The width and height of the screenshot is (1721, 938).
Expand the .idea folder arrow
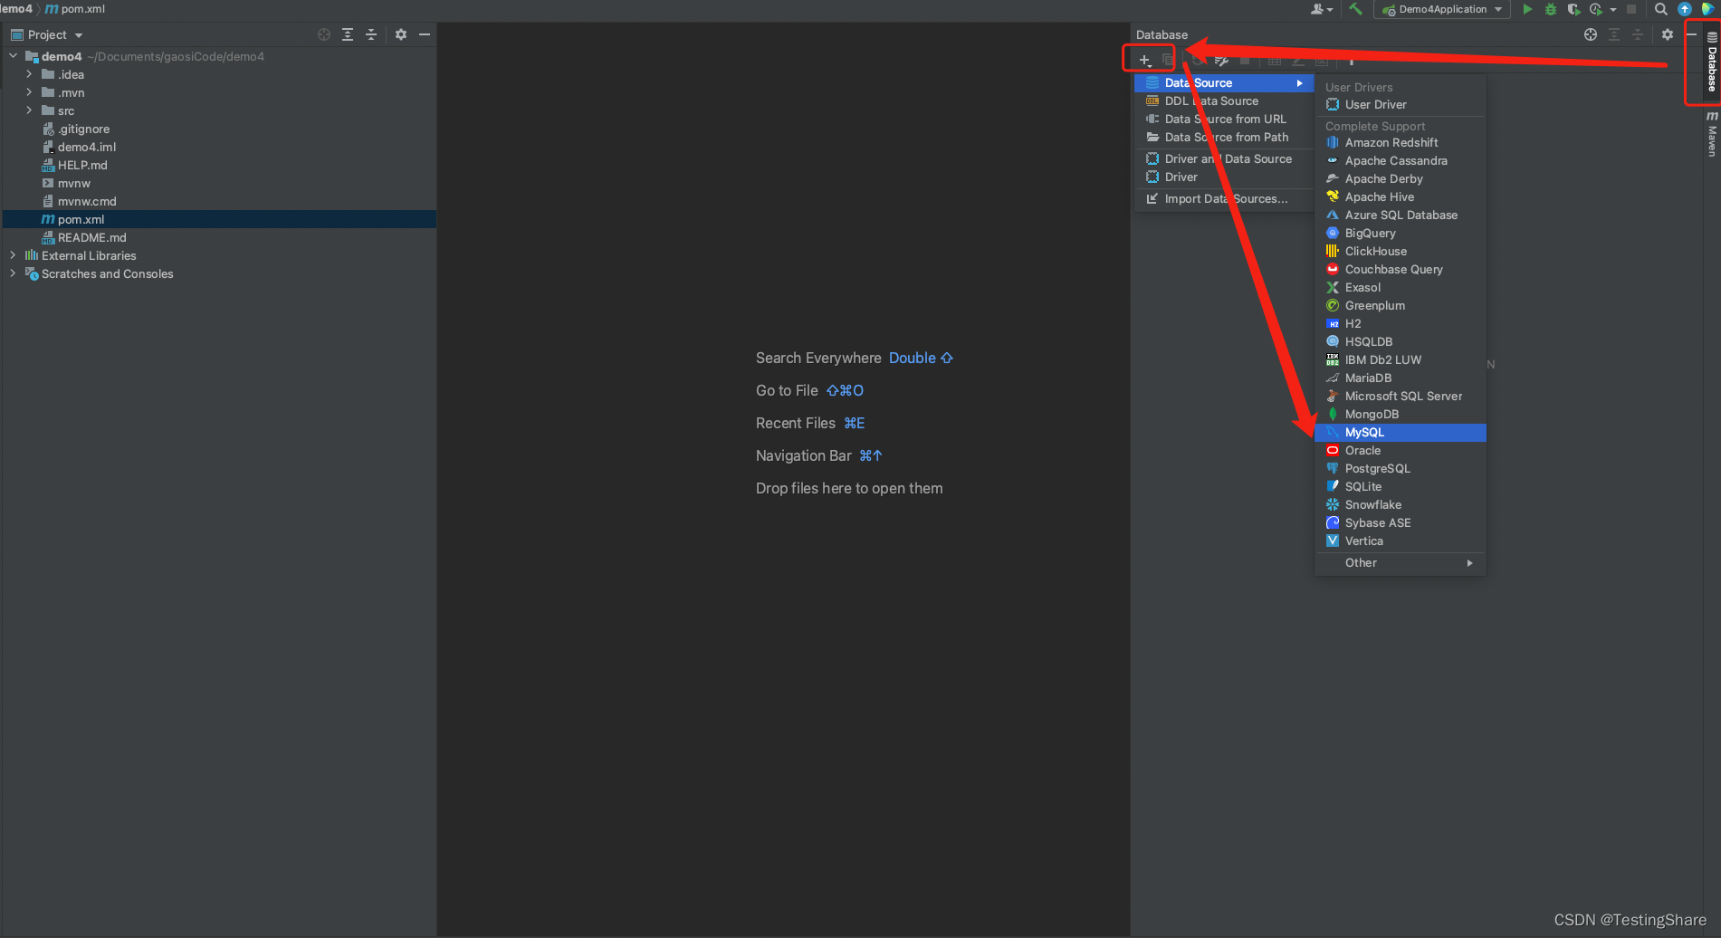[x=29, y=74]
